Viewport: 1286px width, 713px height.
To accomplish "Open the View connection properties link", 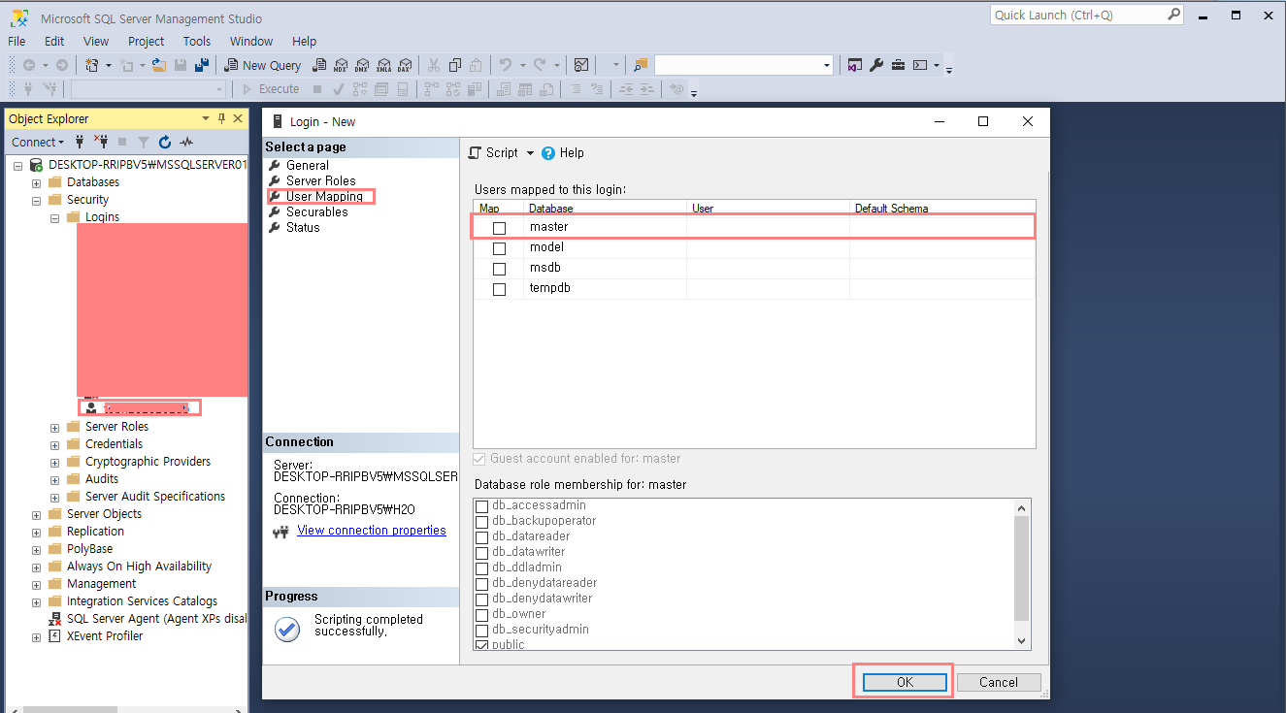I will [x=372, y=531].
